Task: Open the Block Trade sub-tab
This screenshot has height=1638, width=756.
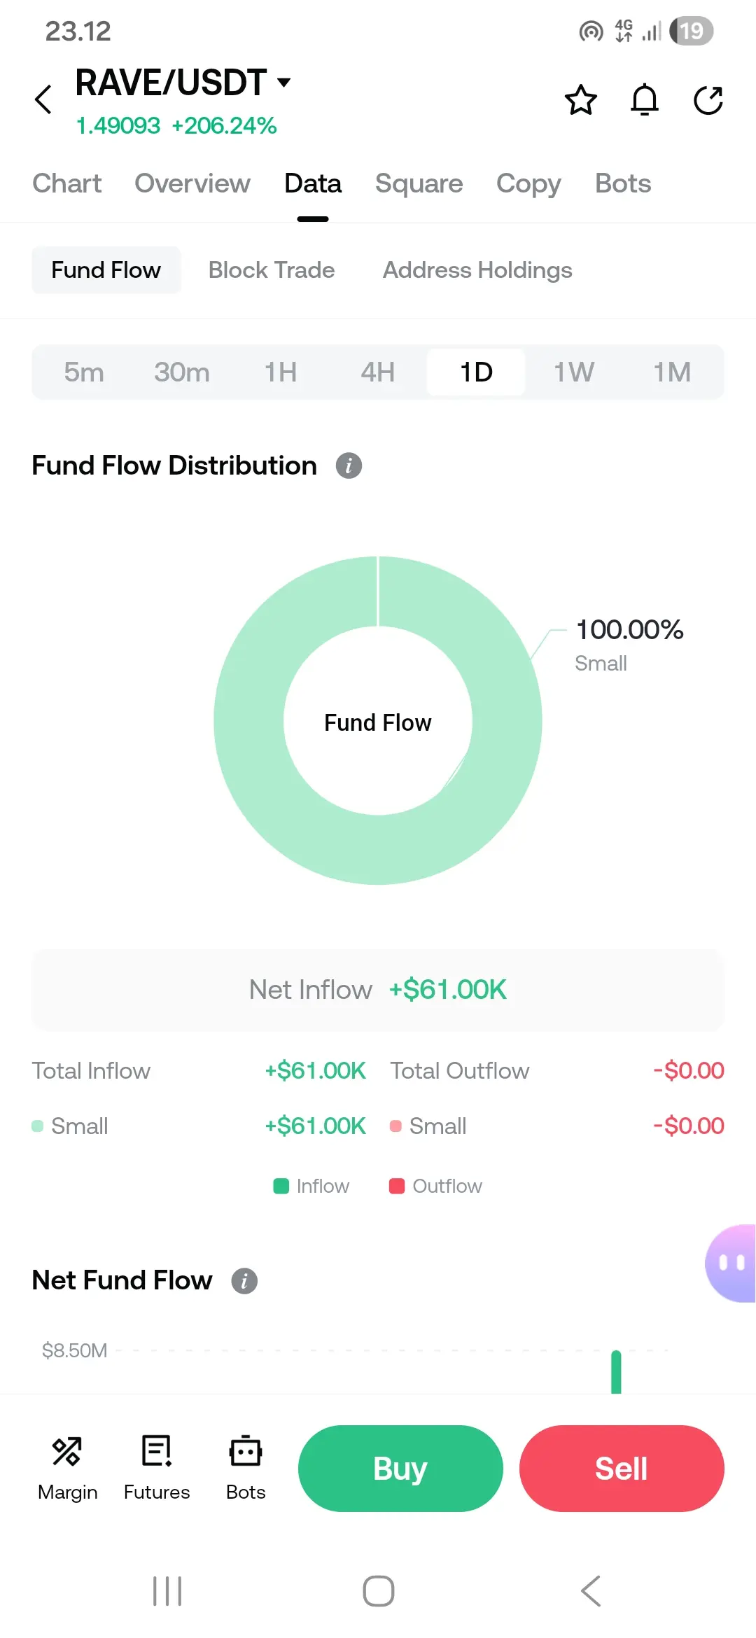Action: pos(272,270)
